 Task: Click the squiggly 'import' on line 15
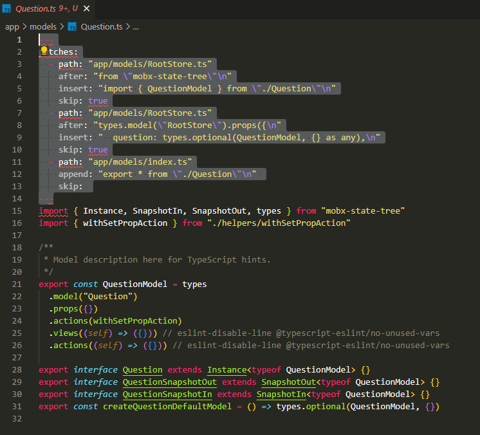click(53, 211)
